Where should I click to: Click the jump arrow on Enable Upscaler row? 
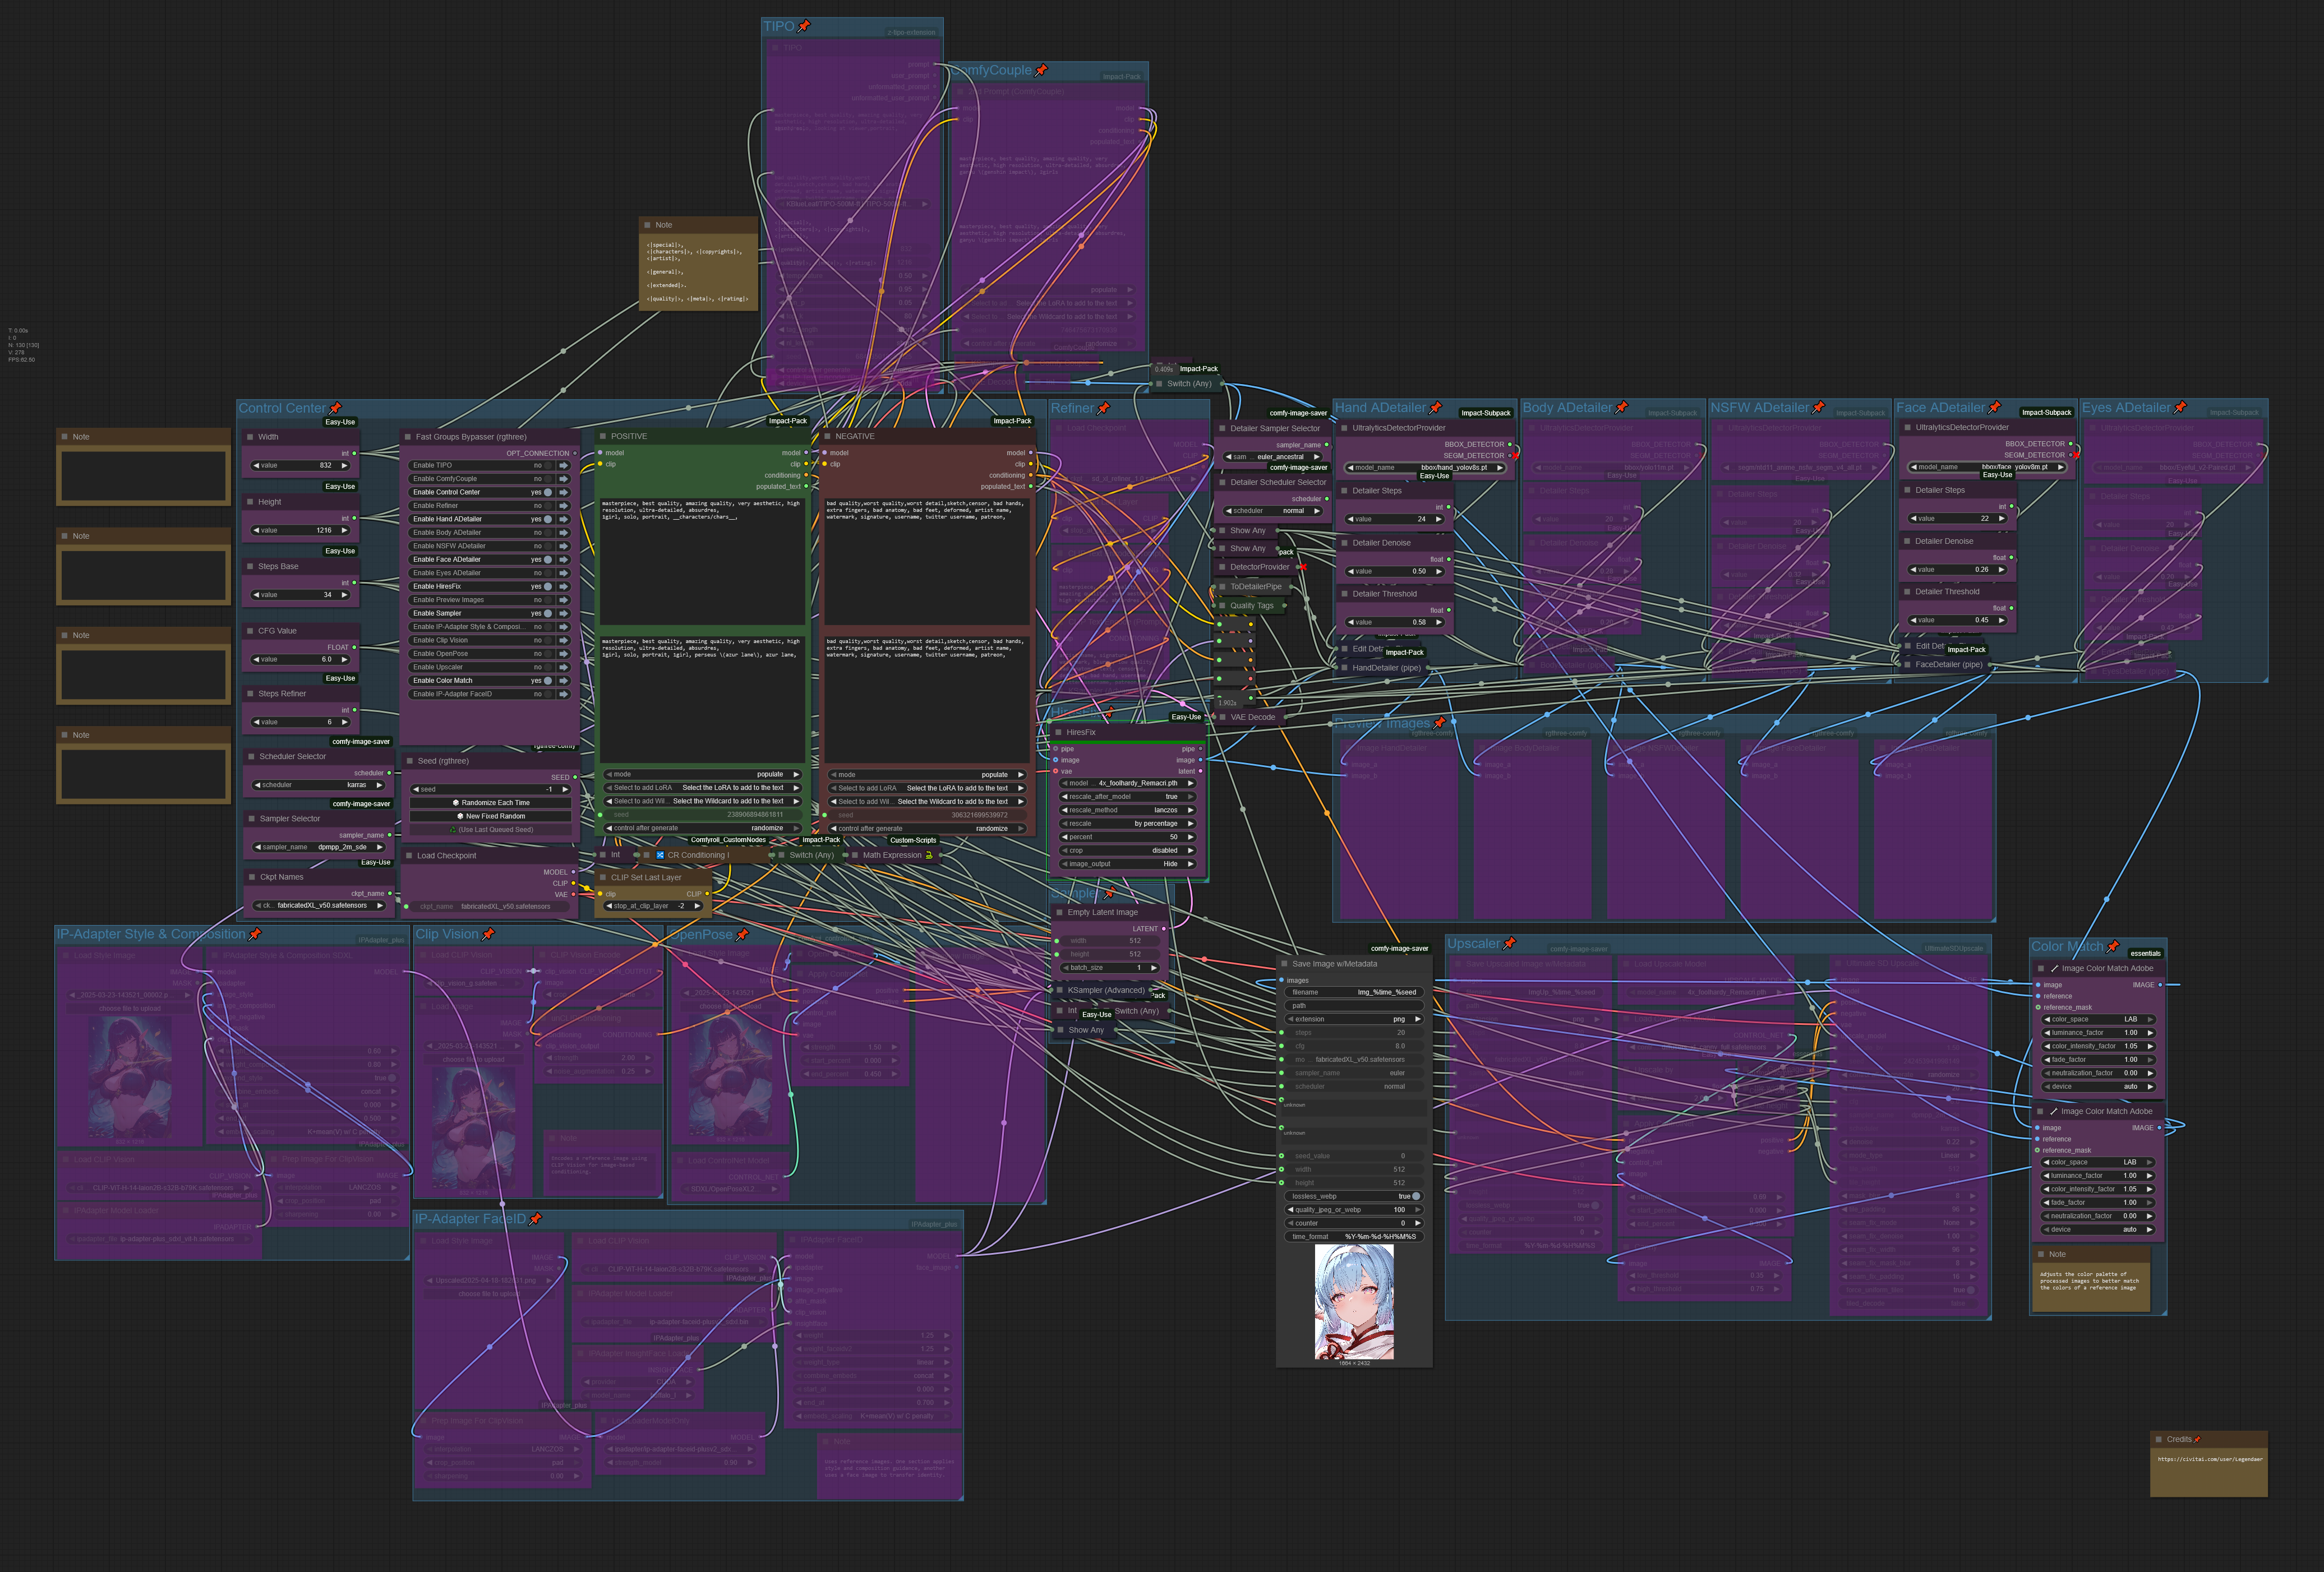coord(564,668)
